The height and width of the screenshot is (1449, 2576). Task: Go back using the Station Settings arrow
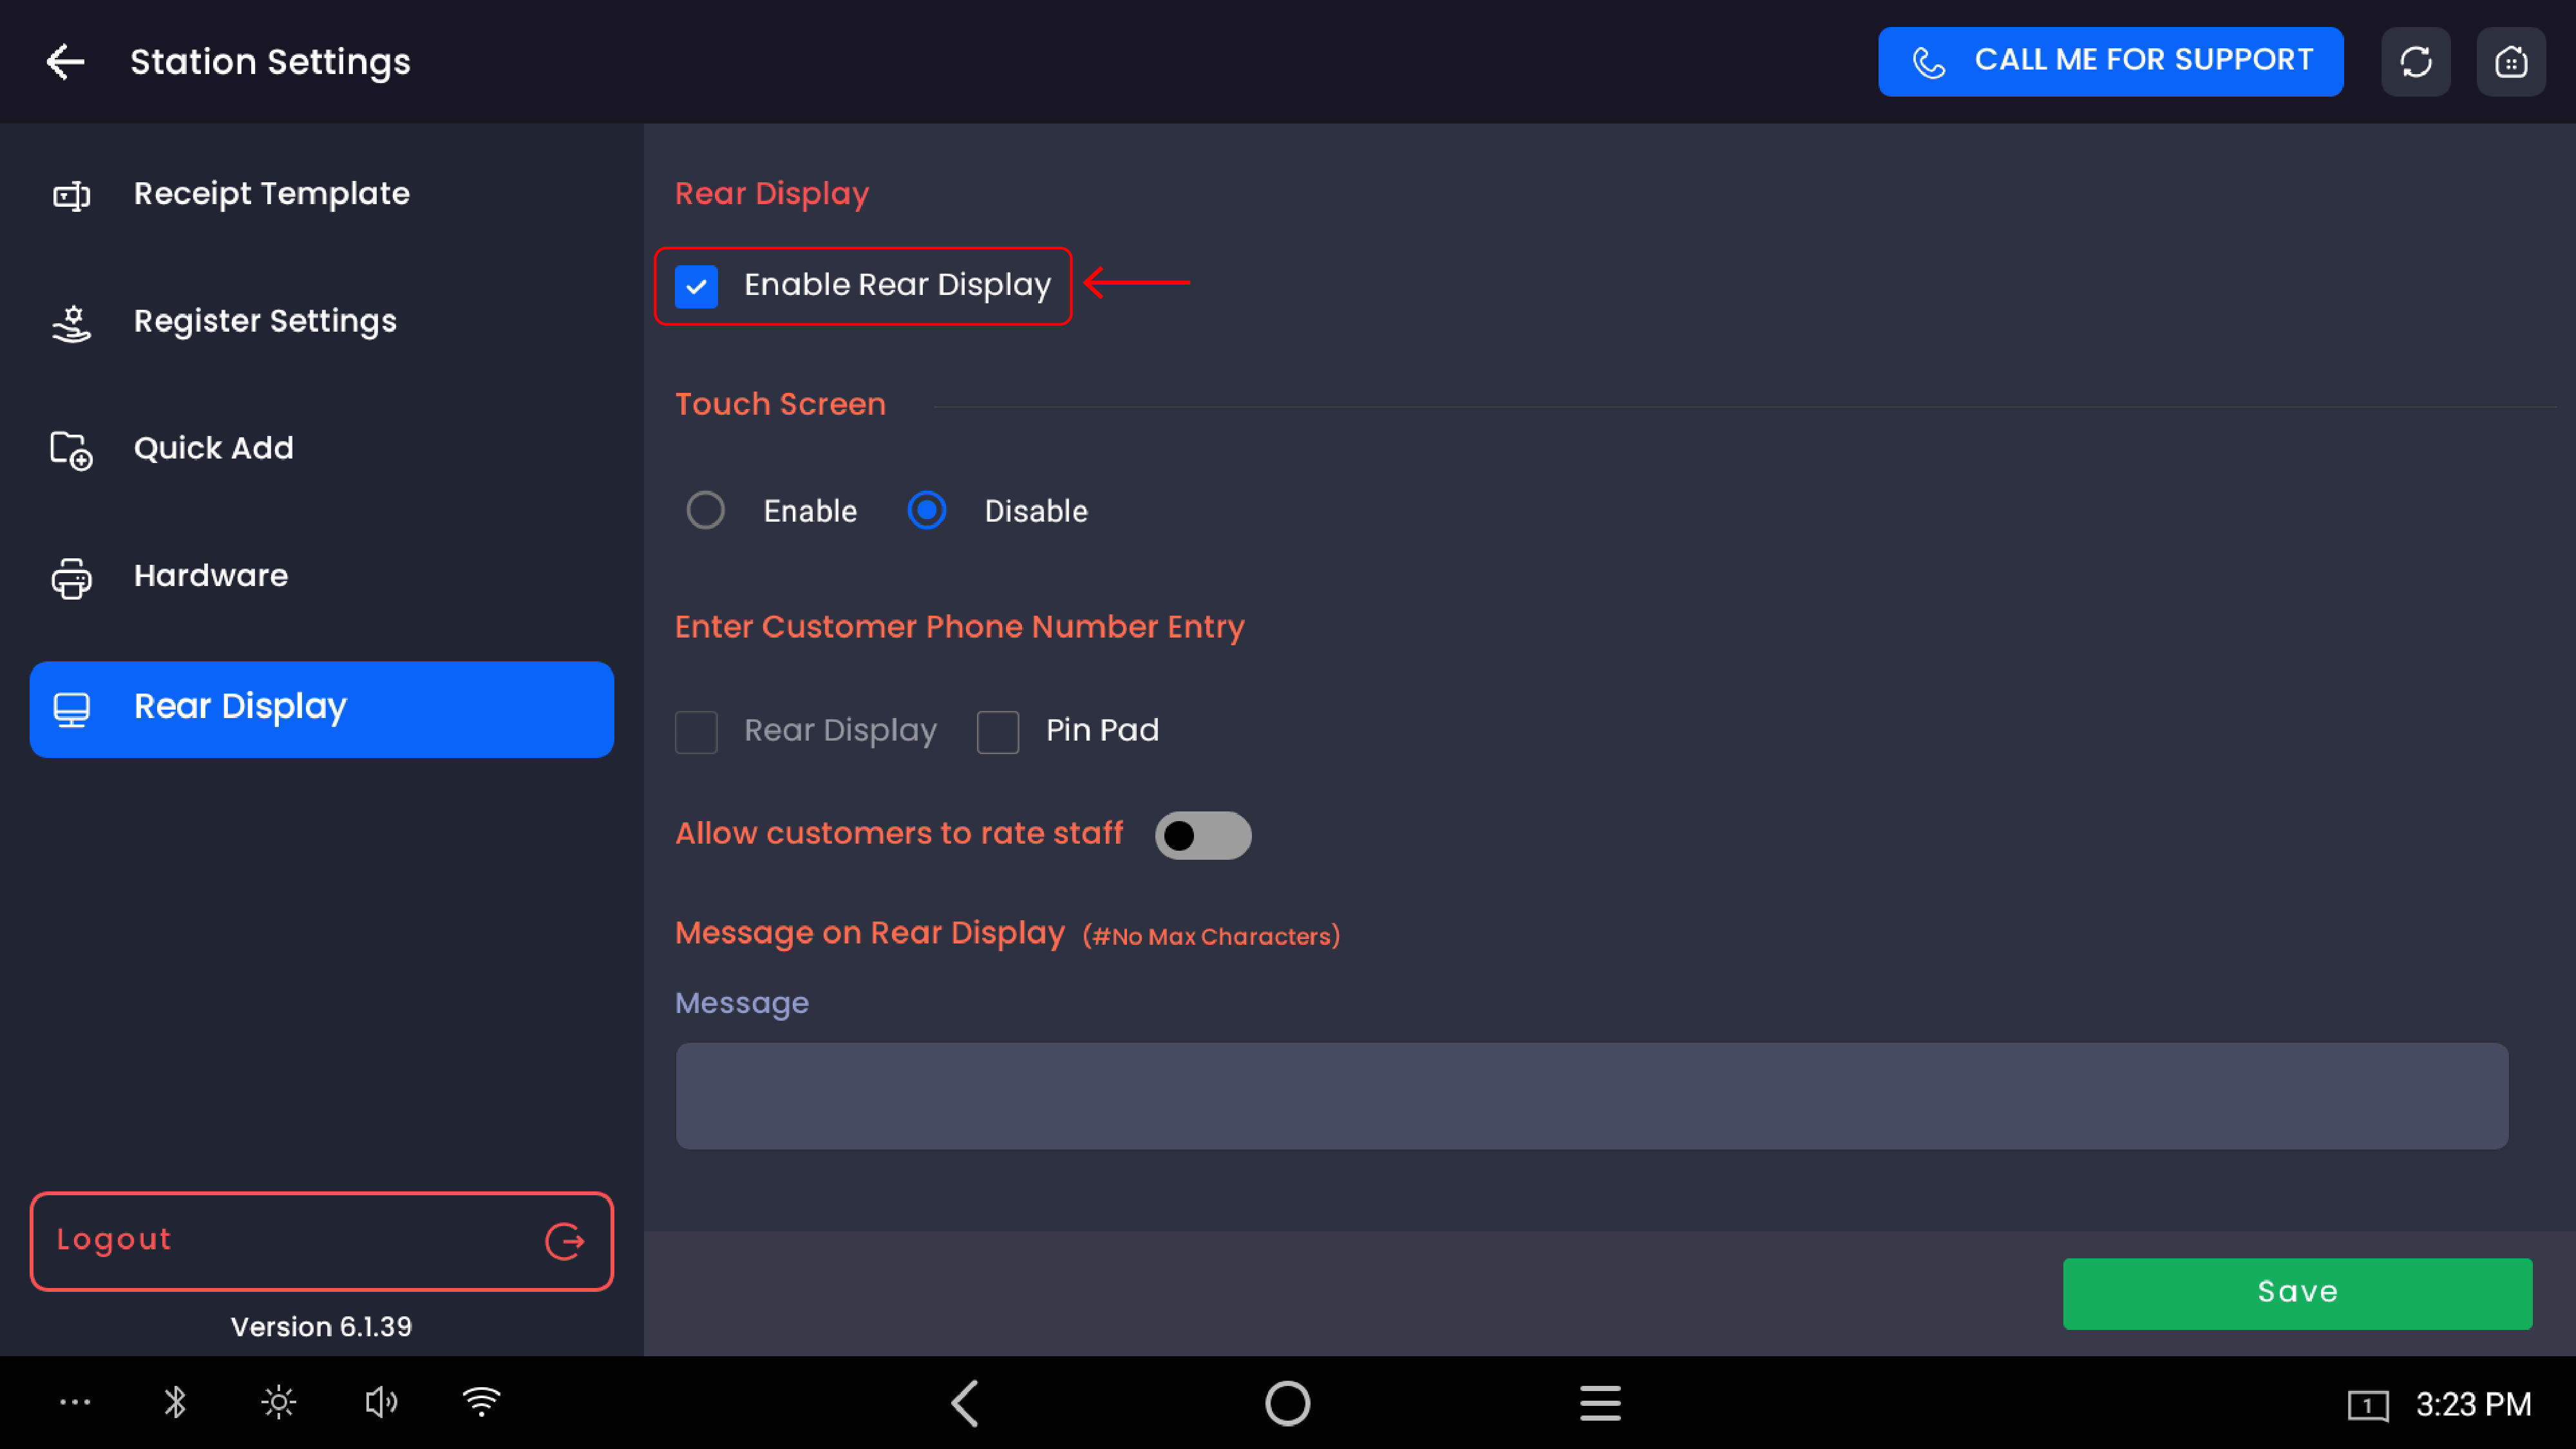65,62
